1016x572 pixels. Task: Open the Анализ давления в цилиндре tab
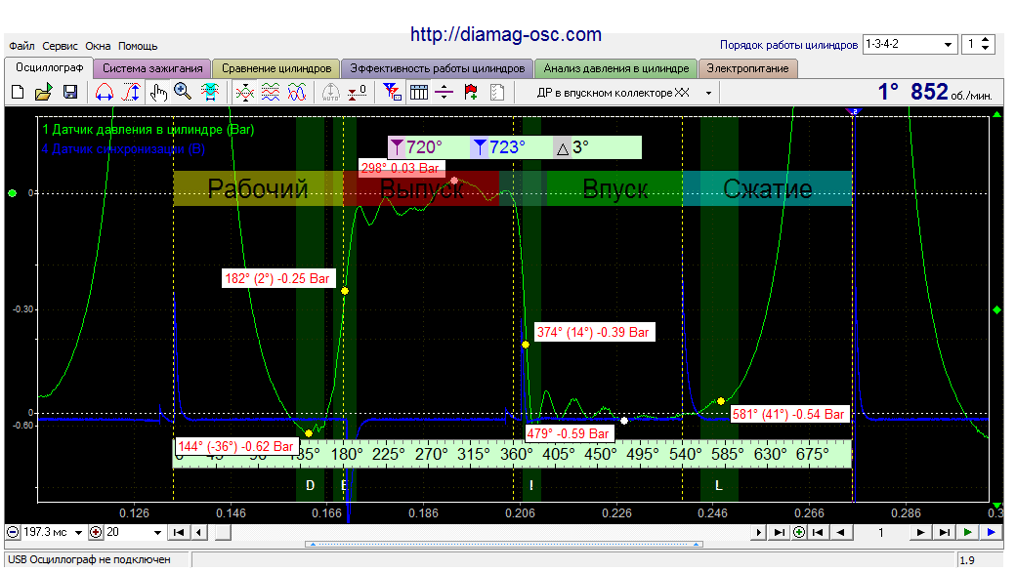(616, 68)
